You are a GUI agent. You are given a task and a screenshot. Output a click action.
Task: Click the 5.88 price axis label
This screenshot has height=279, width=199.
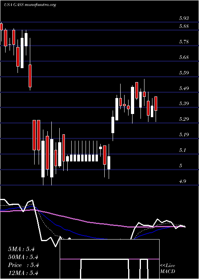tap(184, 26)
